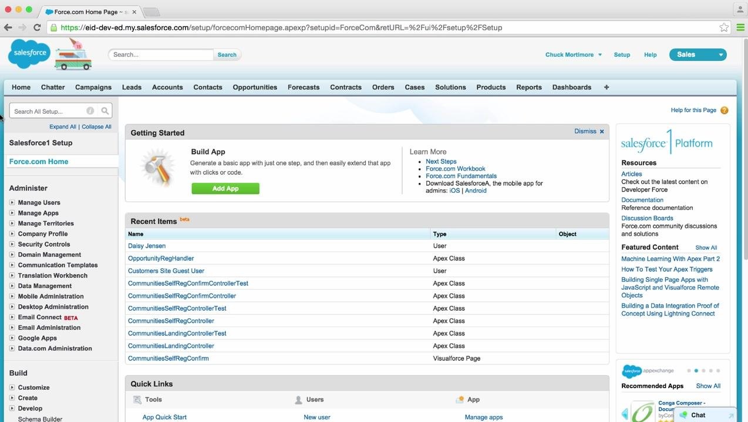Go to the Opportunities tab
This screenshot has height=422, width=748.
pos(255,87)
